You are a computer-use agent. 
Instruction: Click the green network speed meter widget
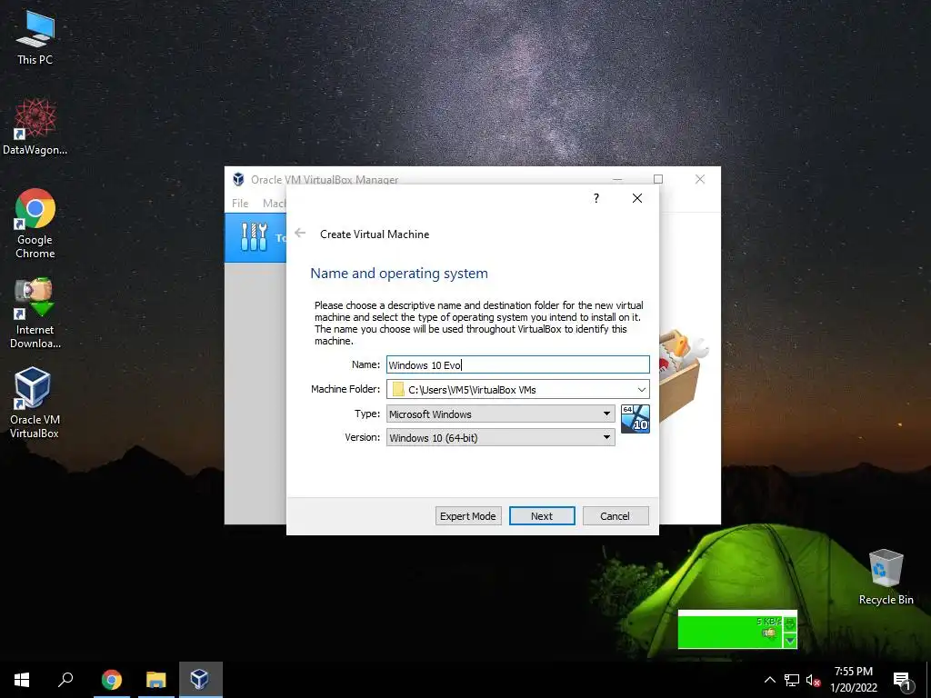coord(737,629)
